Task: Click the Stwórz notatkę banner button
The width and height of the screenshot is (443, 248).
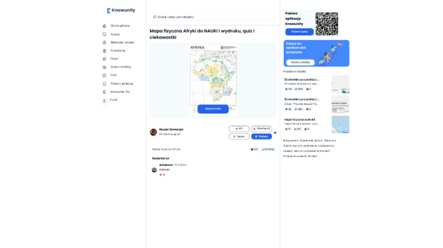Action: click(x=301, y=62)
